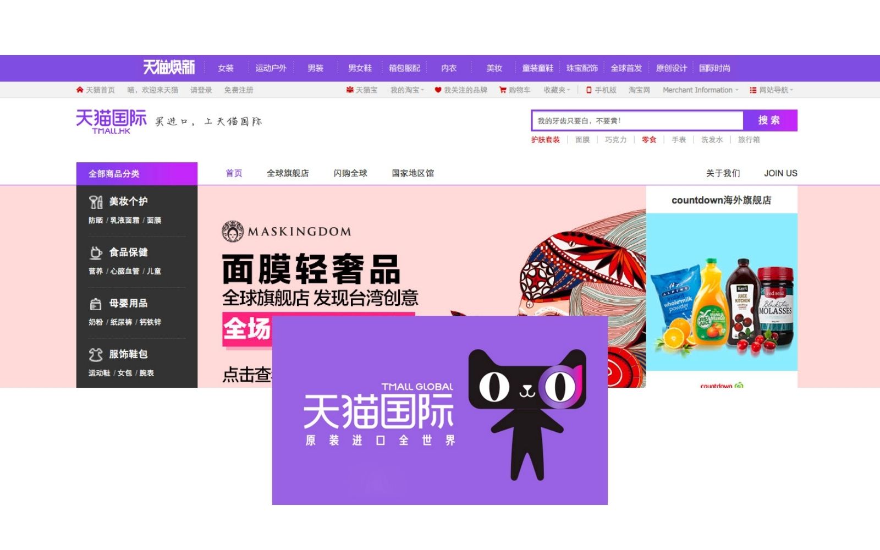Open the 我的淘宝 dropdown
The width and height of the screenshot is (880, 550).
tap(405, 90)
